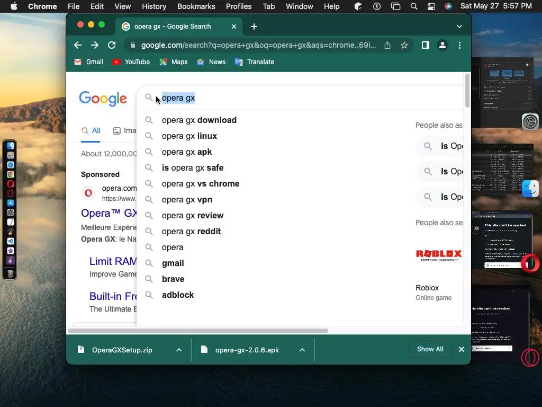542x407 pixels.
Task: Close the downloads bar
Action: point(462,349)
